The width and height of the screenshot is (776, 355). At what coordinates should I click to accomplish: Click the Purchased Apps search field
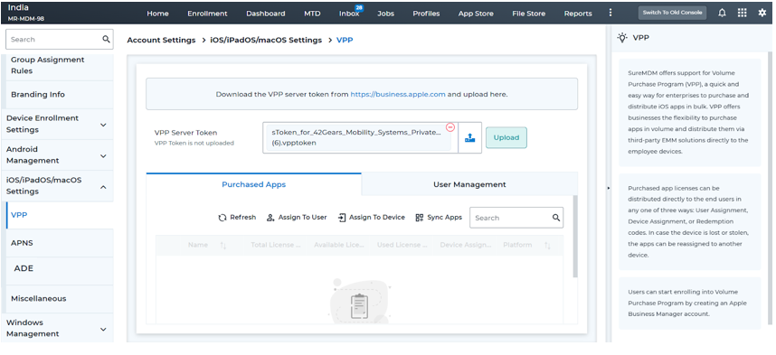tap(516, 218)
